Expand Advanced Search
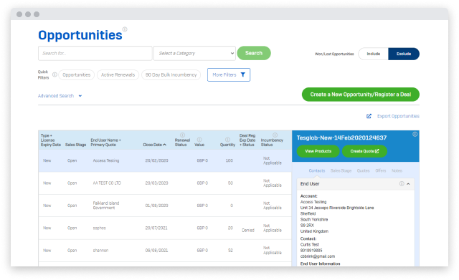 pos(60,96)
